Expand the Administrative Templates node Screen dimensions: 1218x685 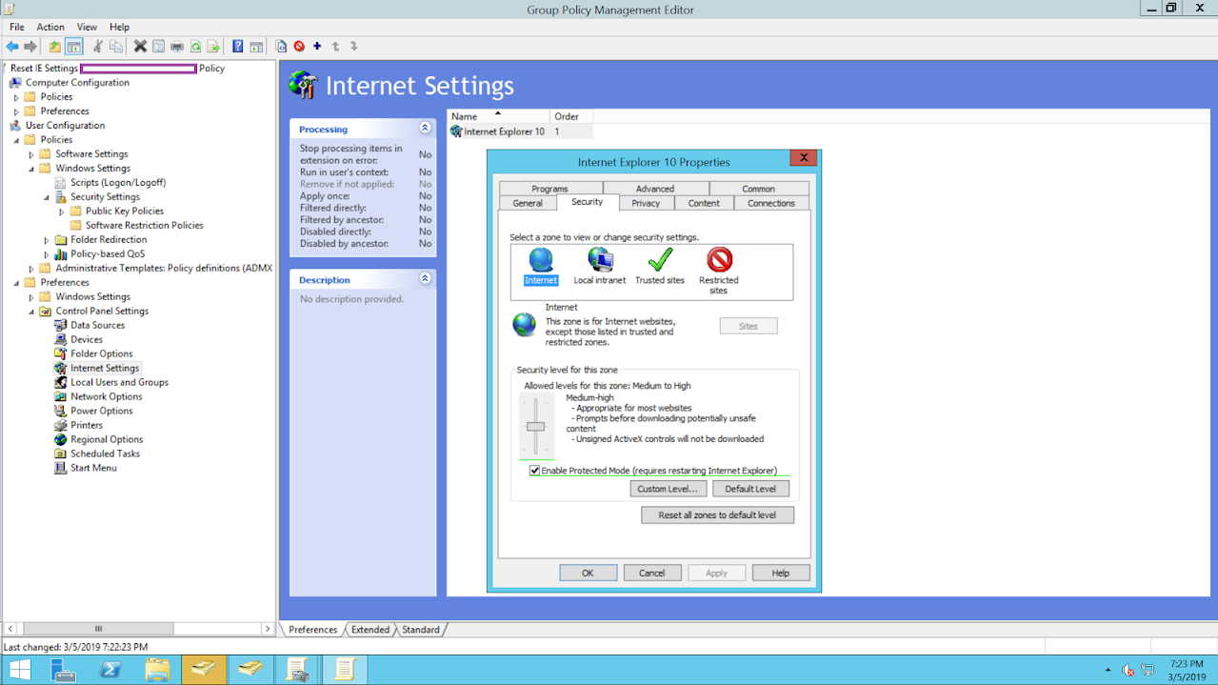[x=31, y=269]
